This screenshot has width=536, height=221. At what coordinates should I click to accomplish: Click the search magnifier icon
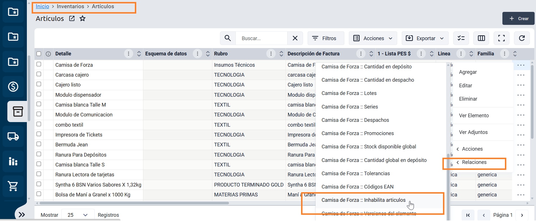[x=228, y=38]
